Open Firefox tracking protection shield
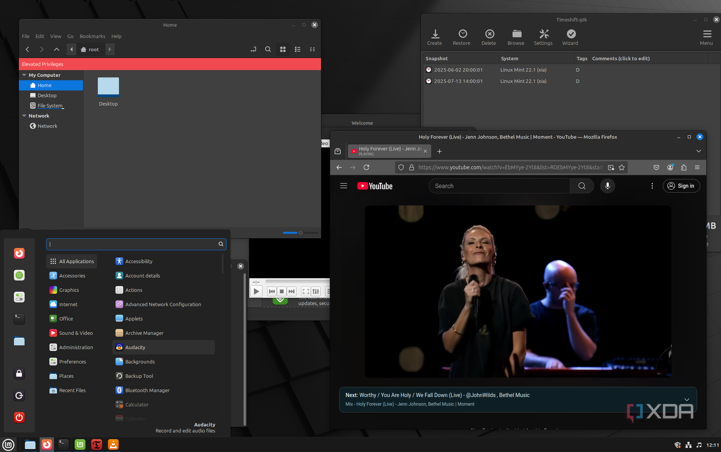Image resolution: width=721 pixels, height=452 pixels. (x=401, y=167)
